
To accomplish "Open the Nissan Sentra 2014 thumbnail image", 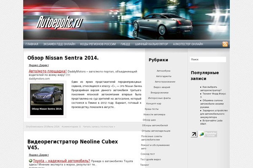I will point(47,99).
